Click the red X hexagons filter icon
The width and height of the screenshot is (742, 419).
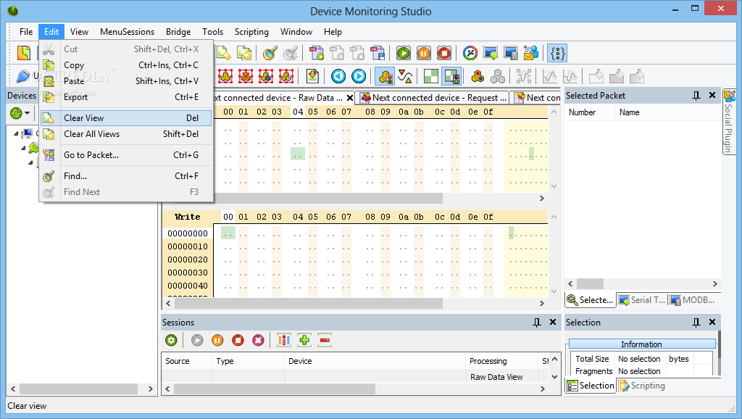tap(246, 75)
